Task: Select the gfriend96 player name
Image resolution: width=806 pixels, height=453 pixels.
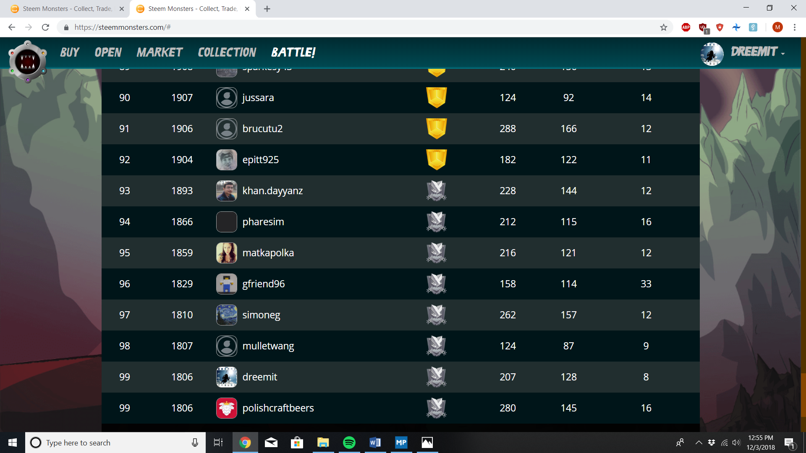Action: tap(264, 284)
